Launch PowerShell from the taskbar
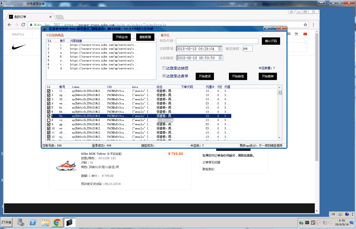 click(x=33, y=223)
